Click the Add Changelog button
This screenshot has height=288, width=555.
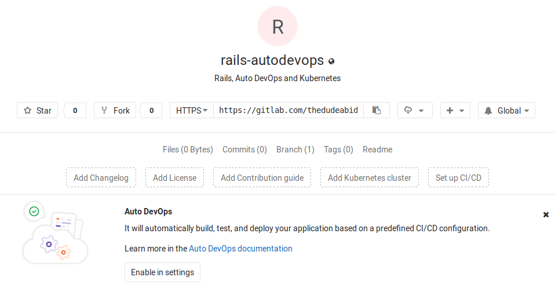click(101, 178)
